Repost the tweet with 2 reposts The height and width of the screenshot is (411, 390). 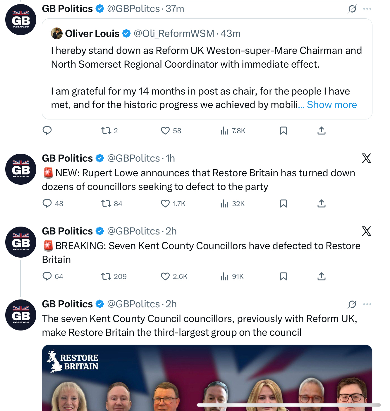pos(106,131)
